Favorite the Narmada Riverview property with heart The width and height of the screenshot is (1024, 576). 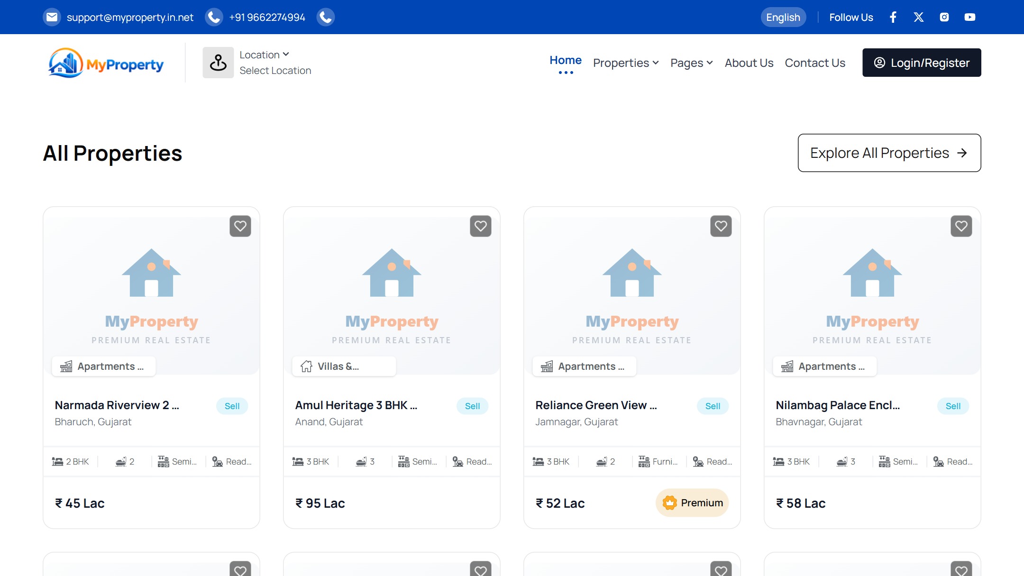coord(240,226)
